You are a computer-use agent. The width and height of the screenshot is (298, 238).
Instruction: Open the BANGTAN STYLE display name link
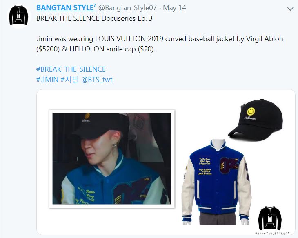pyautogui.click(x=66, y=8)
